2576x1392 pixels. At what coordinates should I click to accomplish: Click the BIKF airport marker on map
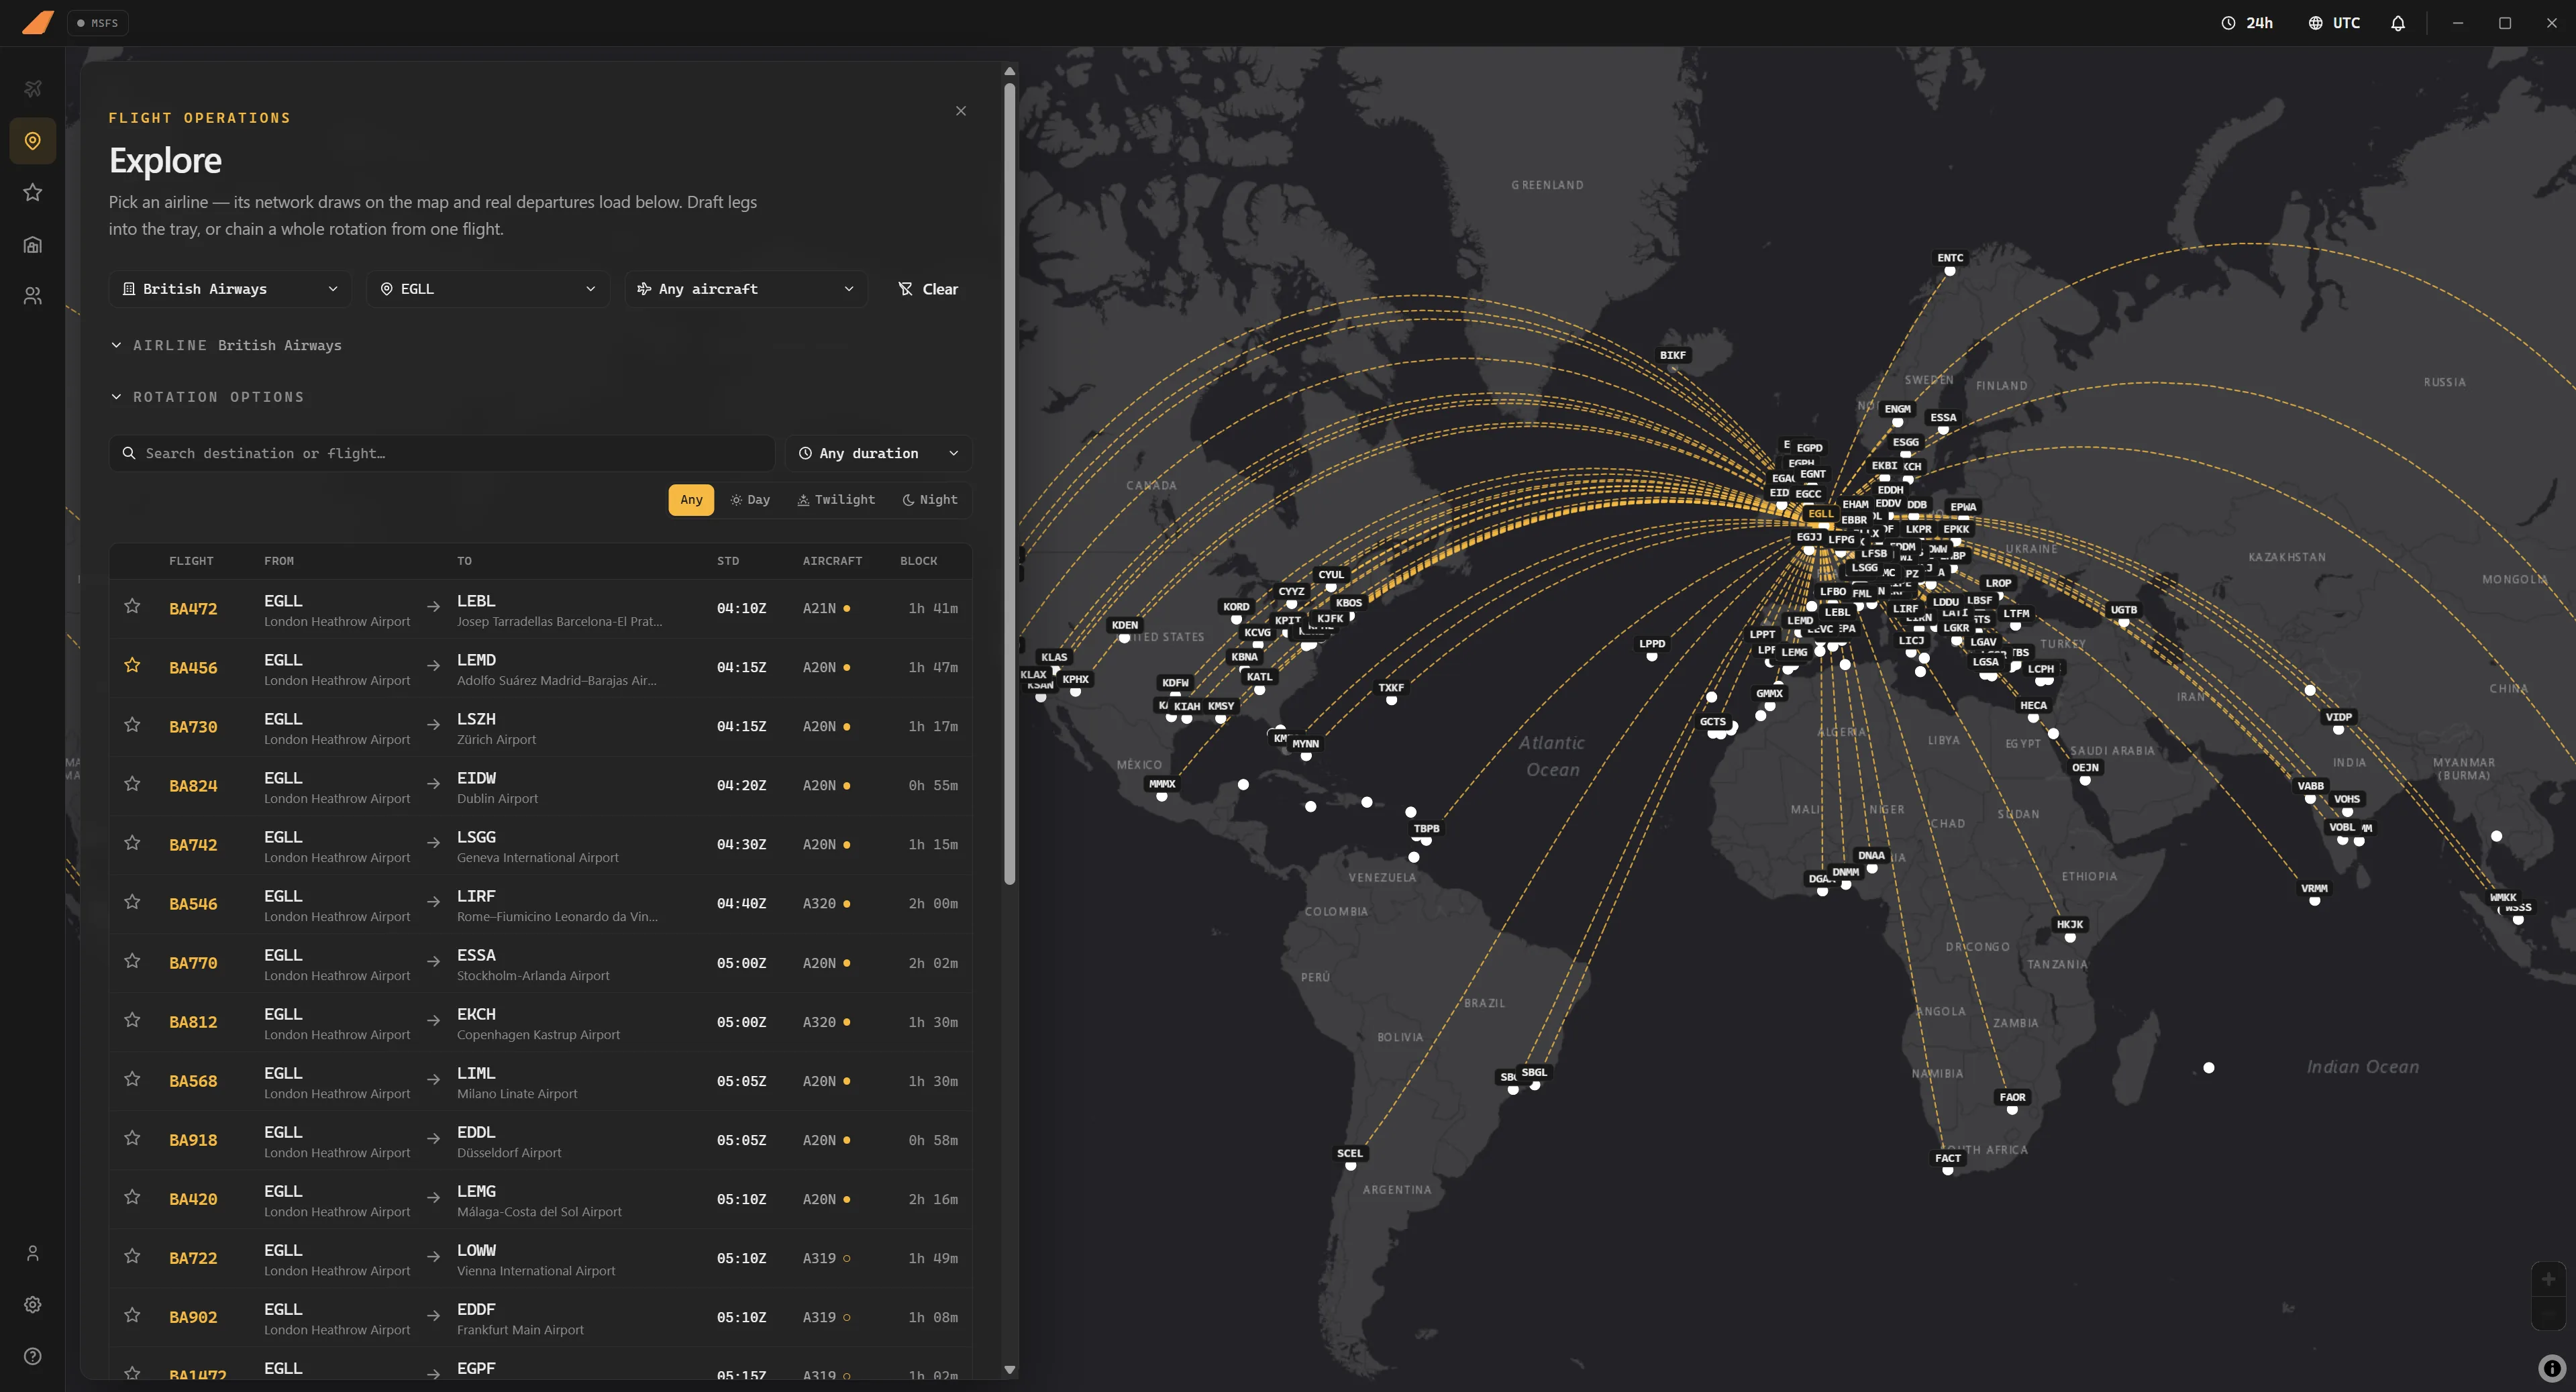1673,355
